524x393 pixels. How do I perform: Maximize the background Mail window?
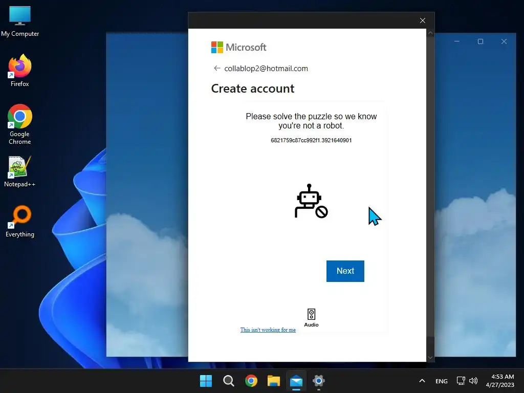coord(481,41)
